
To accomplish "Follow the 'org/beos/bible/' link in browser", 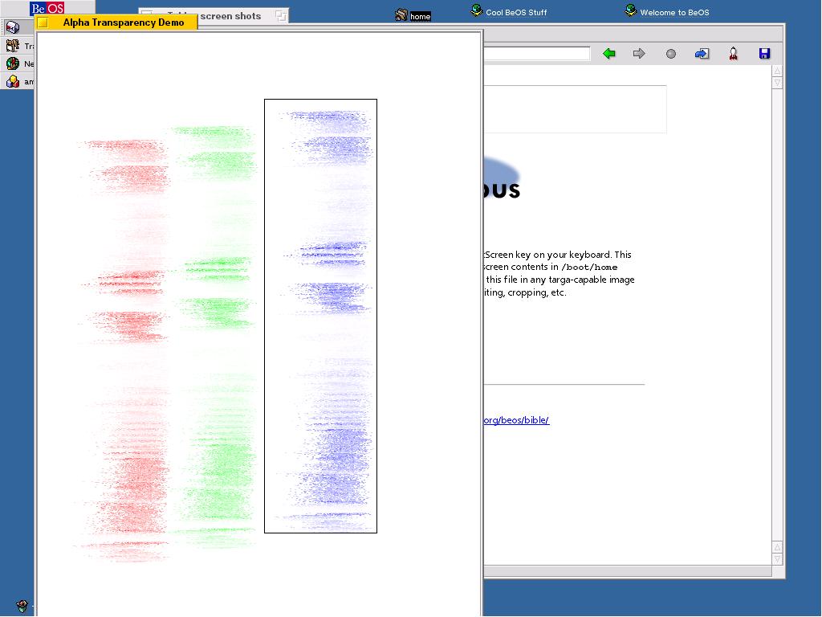I will (516, 420).
